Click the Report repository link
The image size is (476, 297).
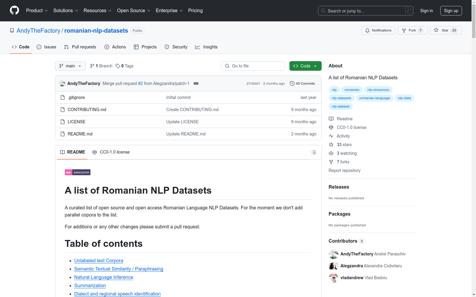tap(345, 170)
